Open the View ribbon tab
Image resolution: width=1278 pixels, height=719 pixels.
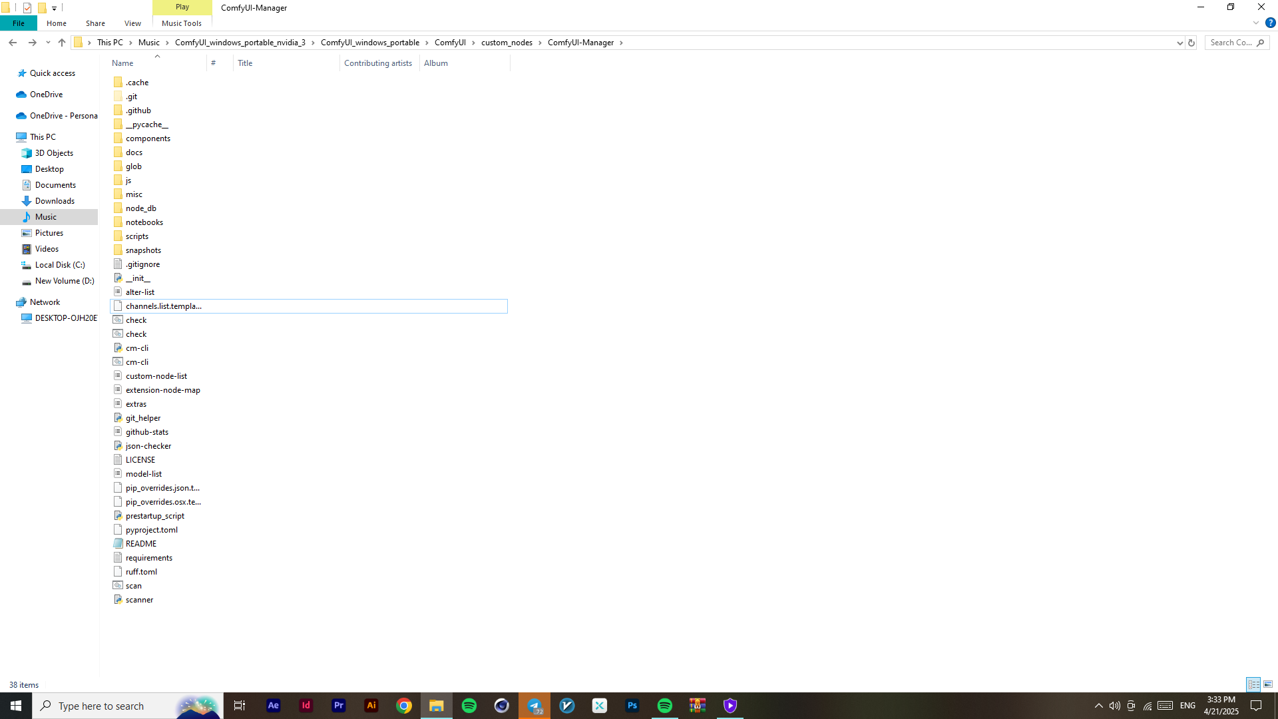(132, 23)
